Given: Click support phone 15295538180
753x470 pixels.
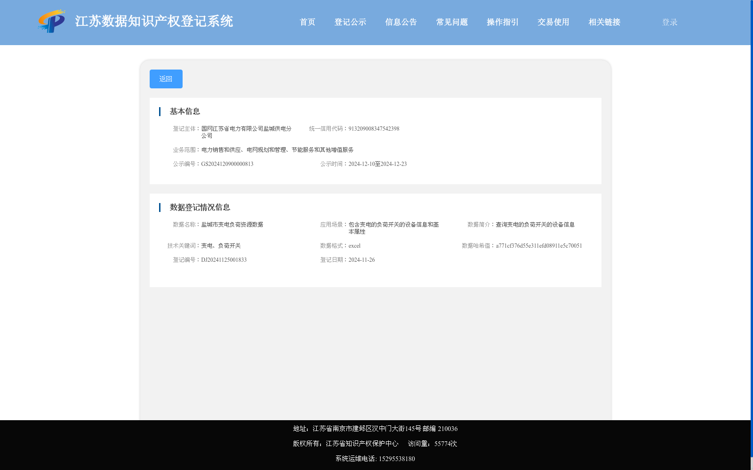Looking at the screenshot, I should tap(397, 459).
